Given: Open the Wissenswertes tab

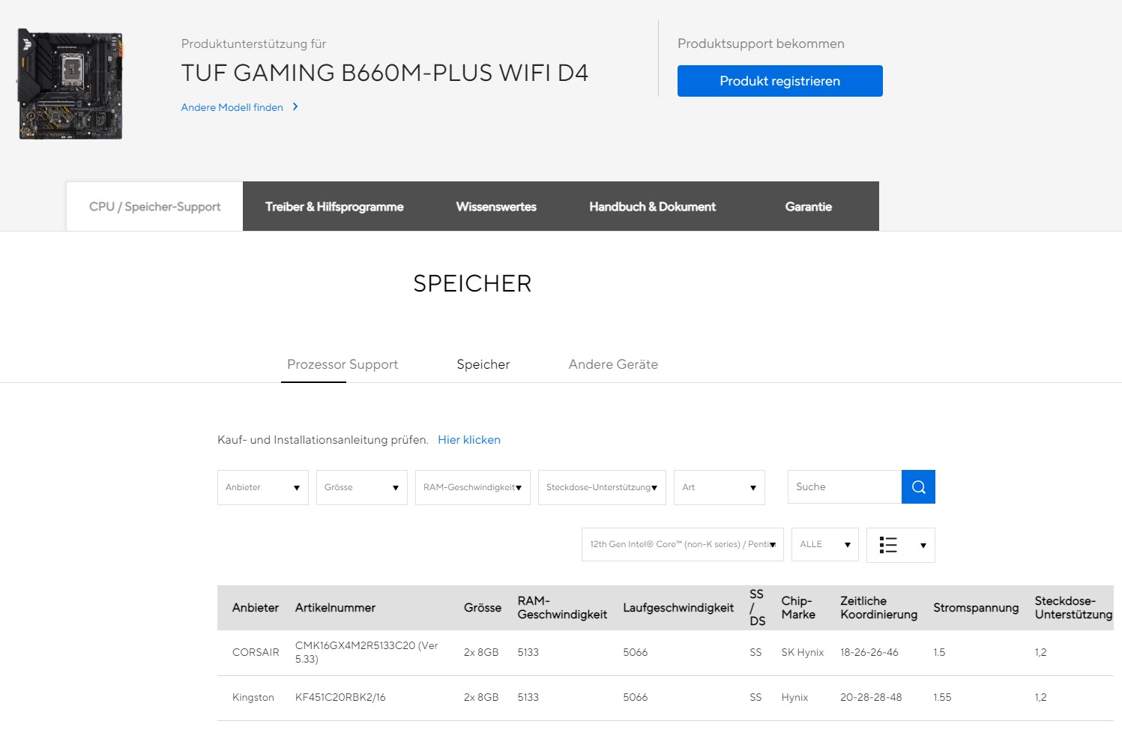Looking at the screenshot, I should (496, 206).
